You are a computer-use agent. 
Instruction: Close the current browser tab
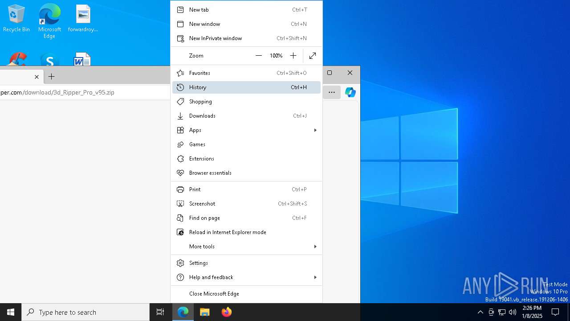click(x=37, y=77)
